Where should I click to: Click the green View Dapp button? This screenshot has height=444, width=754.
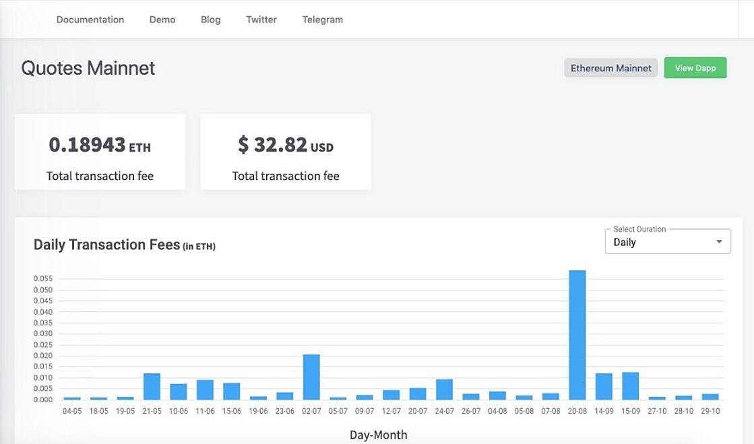point(695,68)
